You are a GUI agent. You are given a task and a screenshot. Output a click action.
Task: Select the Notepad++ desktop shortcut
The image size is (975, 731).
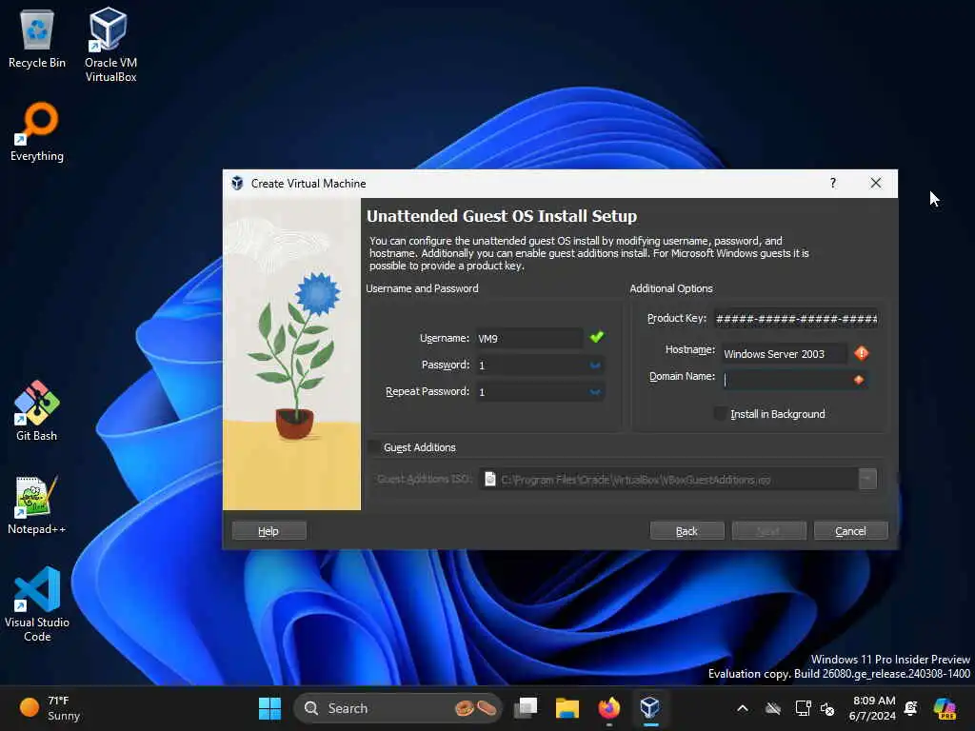(37, 504)
